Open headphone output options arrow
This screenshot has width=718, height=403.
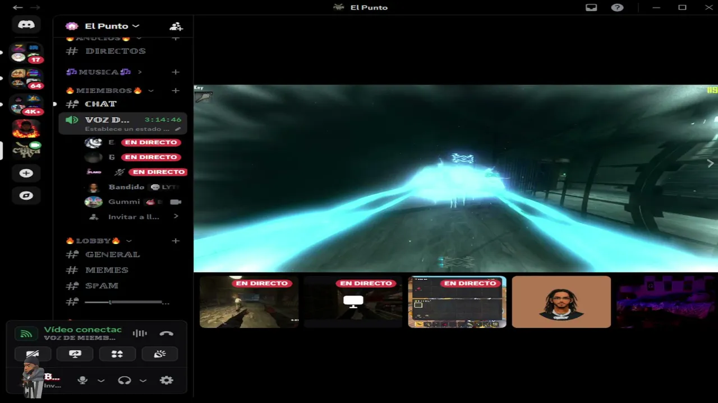click(x=143, y=381)
